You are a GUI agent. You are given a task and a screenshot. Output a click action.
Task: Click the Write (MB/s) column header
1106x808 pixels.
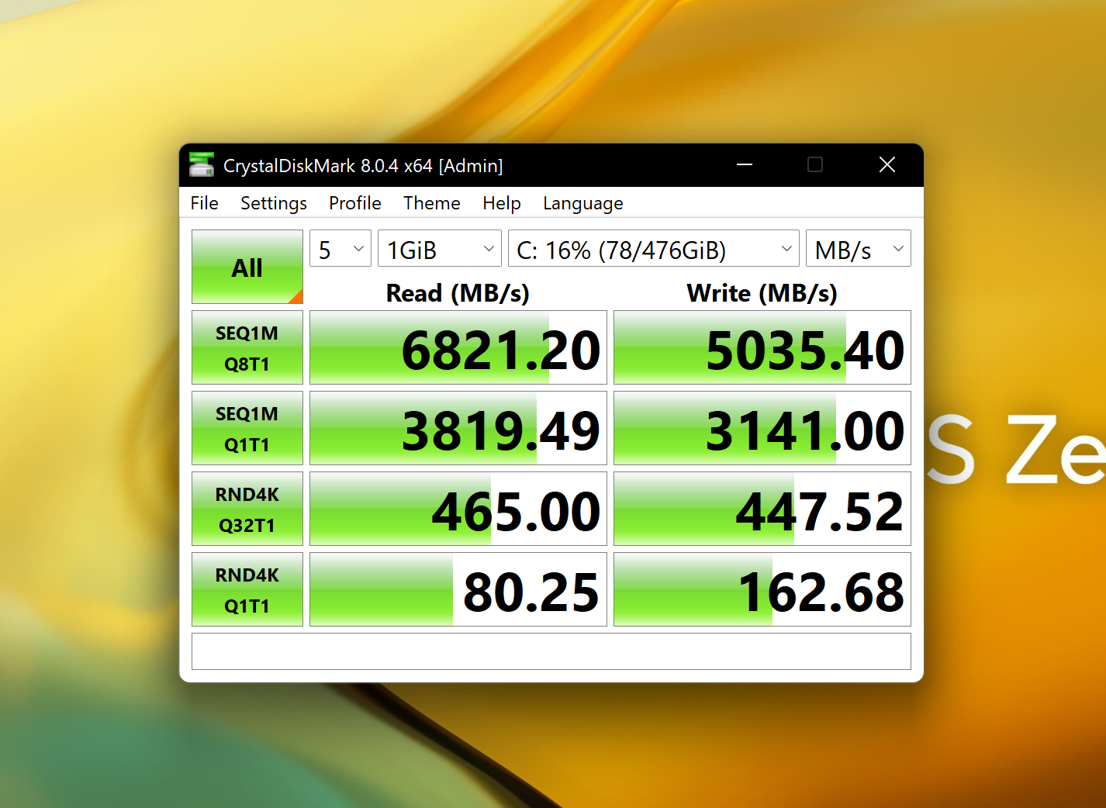click(x=762, y=293)
